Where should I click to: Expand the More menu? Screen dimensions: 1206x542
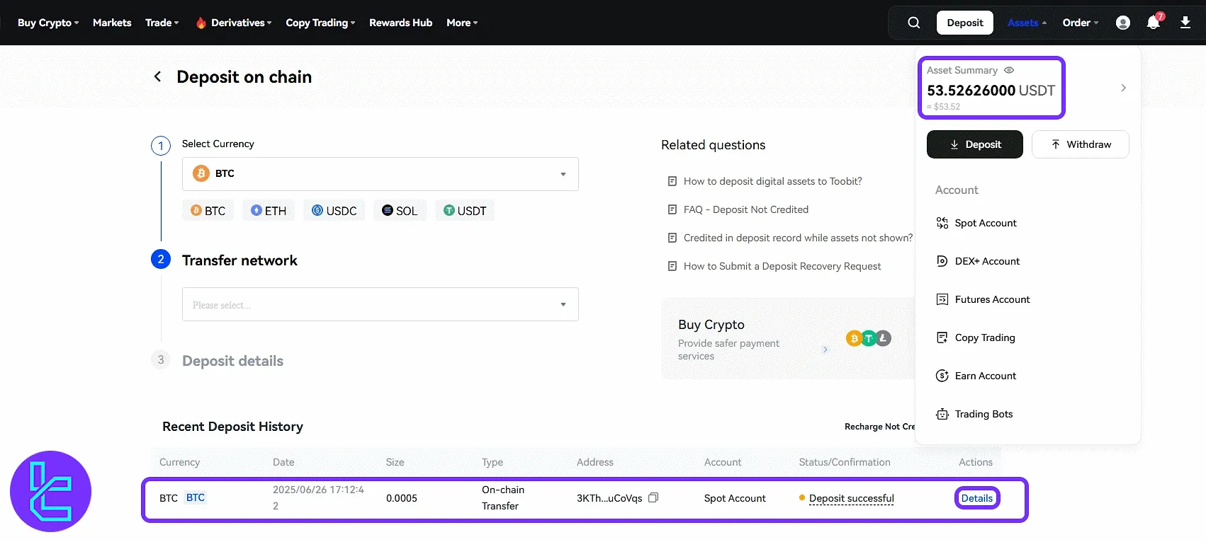pyautogui.click(x=462, y=23)
